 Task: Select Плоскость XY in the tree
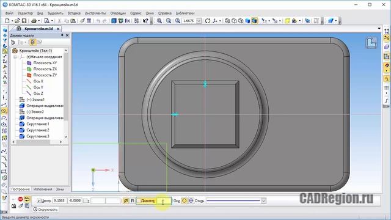pos(45,63)
